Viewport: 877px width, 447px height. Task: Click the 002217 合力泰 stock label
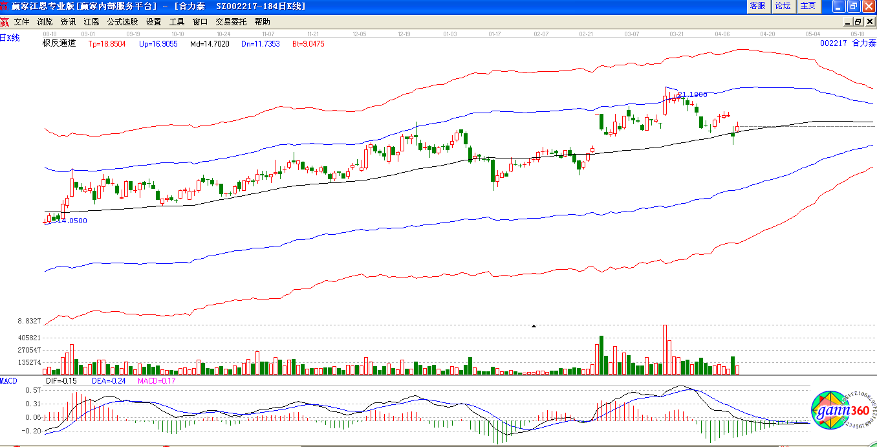click(x=848, y=43)
